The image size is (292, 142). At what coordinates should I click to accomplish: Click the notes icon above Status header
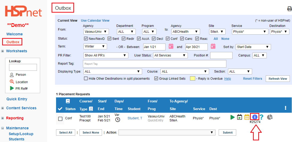pyautogui.click(x=68, y=101)
